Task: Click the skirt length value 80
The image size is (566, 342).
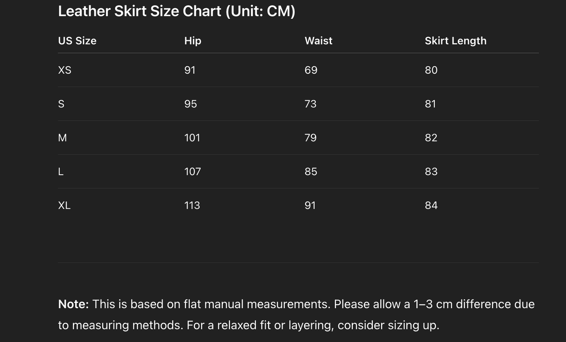Action: [x=431, y=70]
